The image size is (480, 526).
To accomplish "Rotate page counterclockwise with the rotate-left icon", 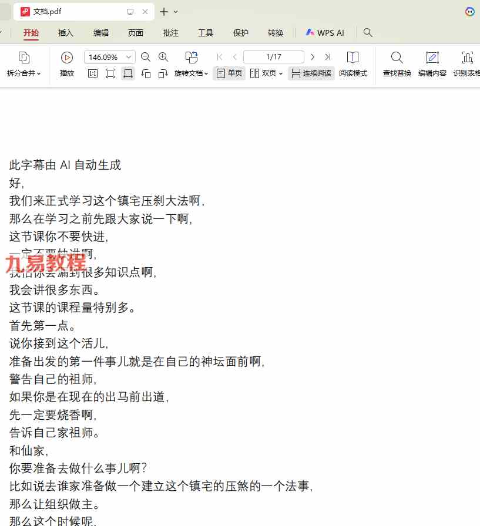I will click(x=146, y=73).
